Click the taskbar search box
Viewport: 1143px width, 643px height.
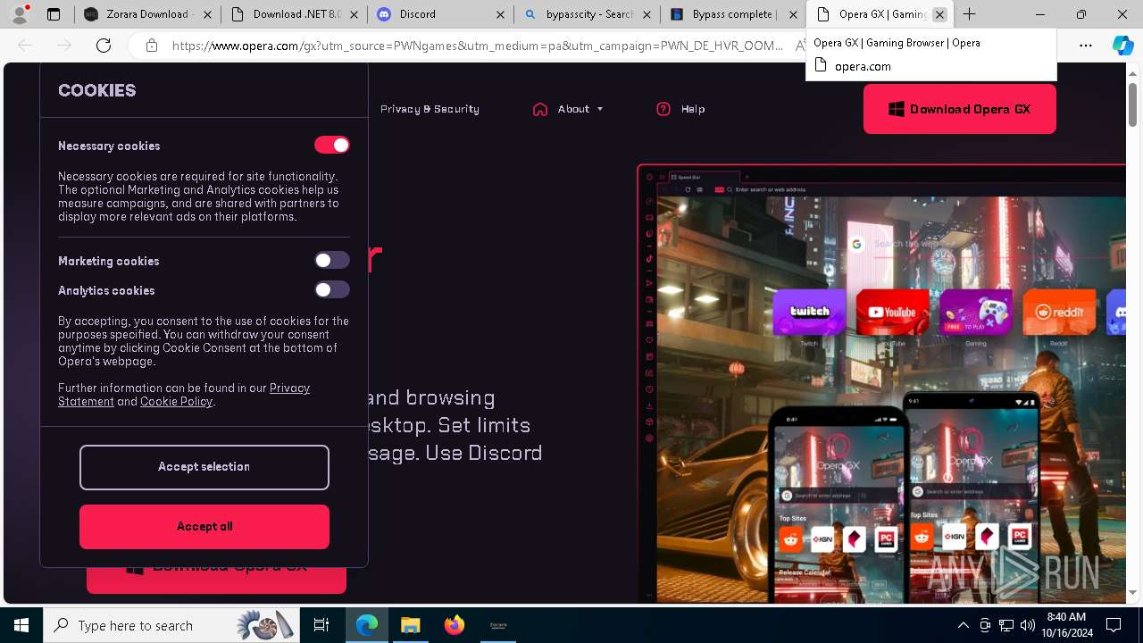click(172, 625)
